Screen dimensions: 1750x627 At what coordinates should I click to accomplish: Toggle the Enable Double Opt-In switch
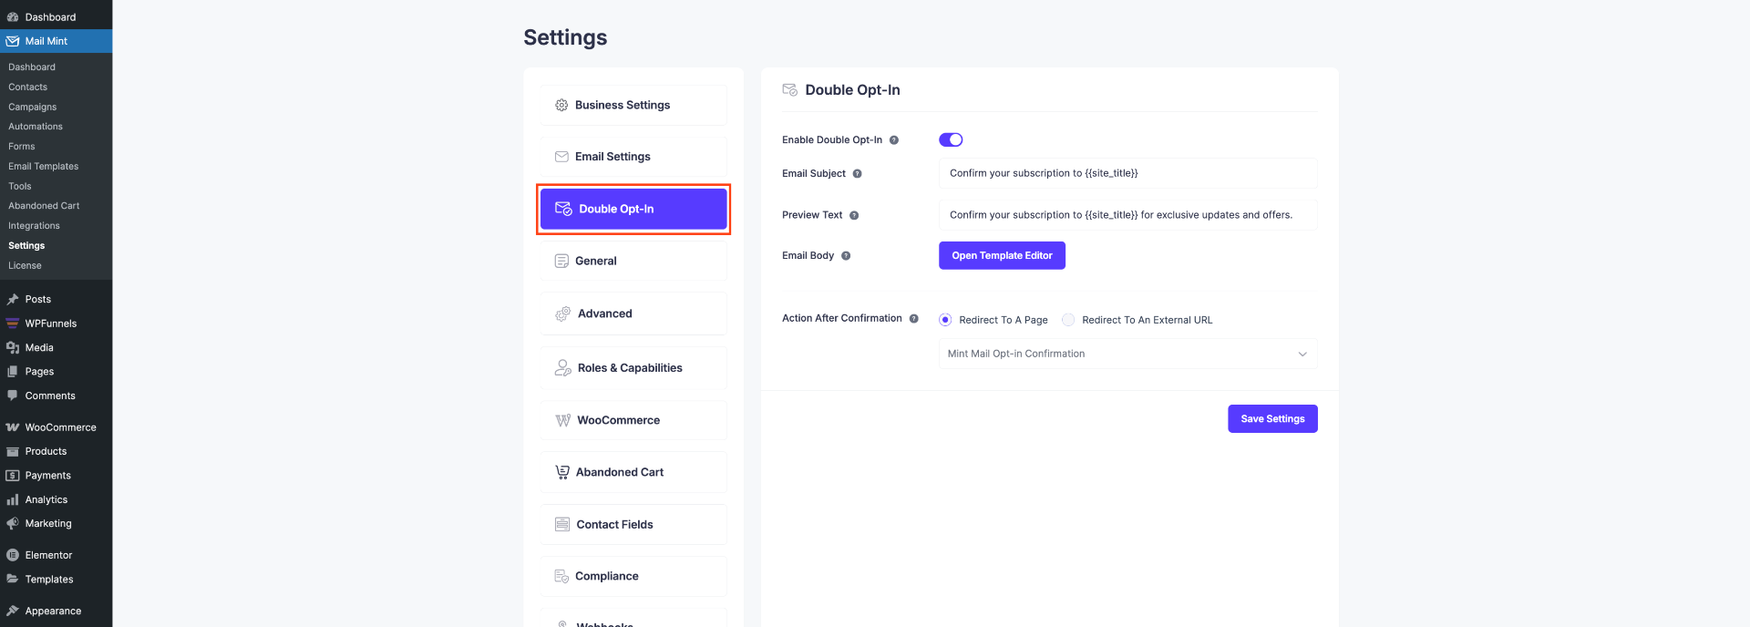pos(951,139)
